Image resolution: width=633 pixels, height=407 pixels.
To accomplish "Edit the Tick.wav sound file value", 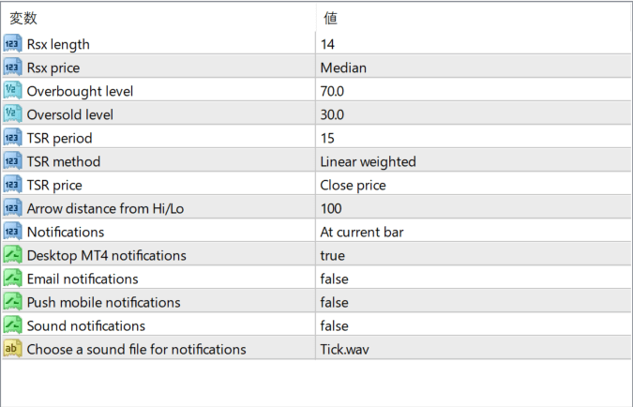I will coord(473,349).
